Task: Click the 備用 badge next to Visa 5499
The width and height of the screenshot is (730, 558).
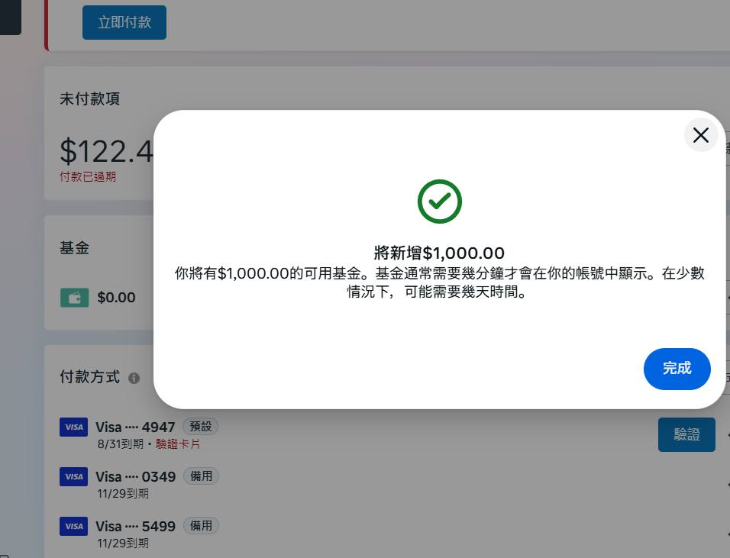Action: [201, 525]
